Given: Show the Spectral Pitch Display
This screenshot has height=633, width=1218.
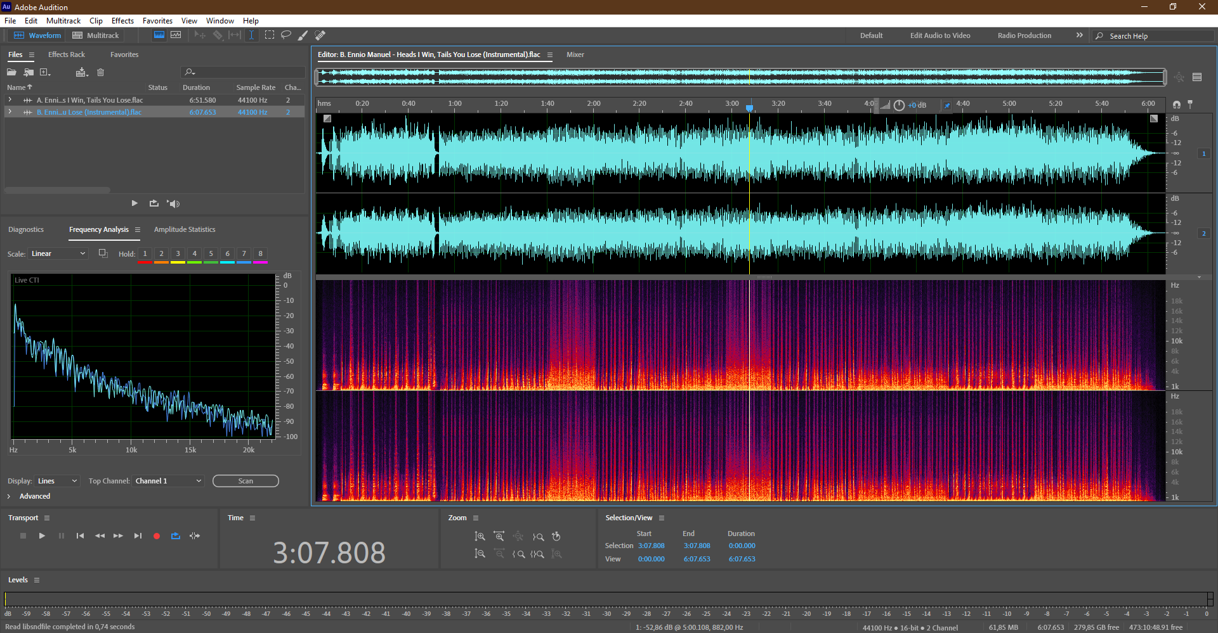Looking at the screenshot, I should point(176,35).
